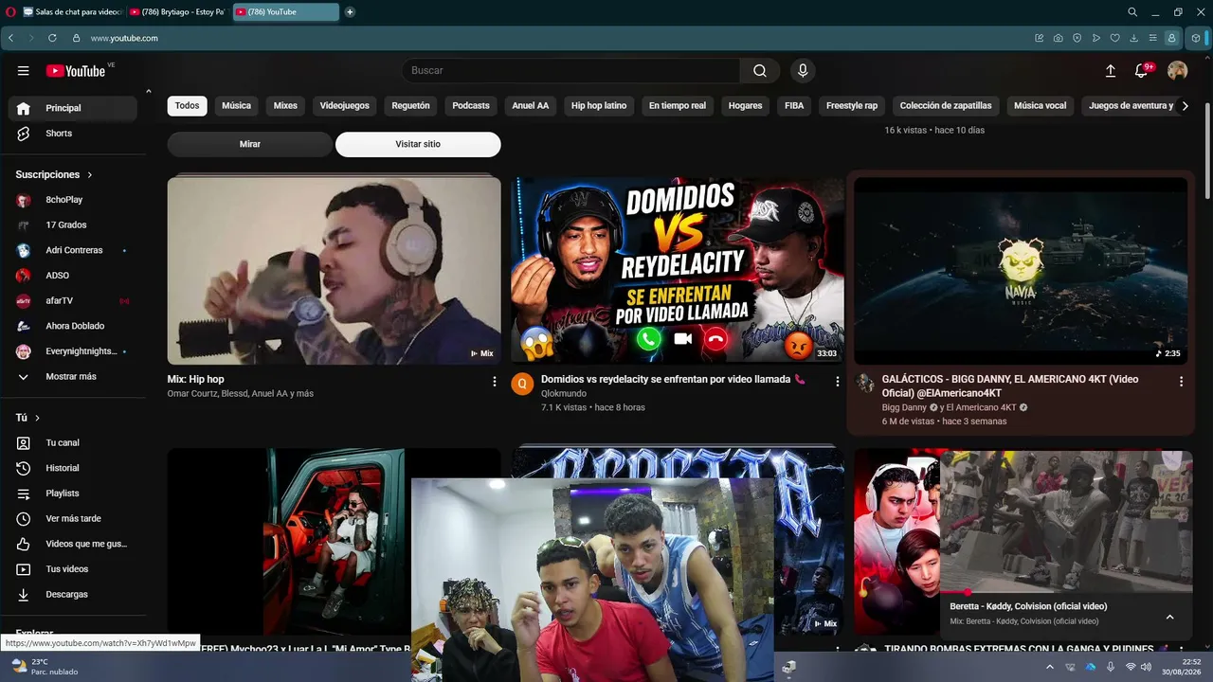The image size is (1213, 682).
Task: Click the Qlokmundo channel avatar
Action: pyautogui.click(x=522, y=384)
